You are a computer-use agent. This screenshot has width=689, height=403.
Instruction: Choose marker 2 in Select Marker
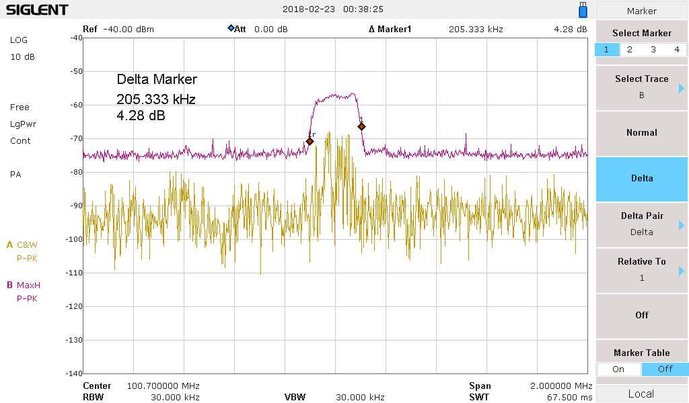629,50
